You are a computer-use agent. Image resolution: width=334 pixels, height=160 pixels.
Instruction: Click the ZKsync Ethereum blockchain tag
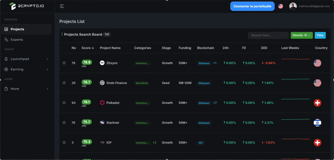204,63
